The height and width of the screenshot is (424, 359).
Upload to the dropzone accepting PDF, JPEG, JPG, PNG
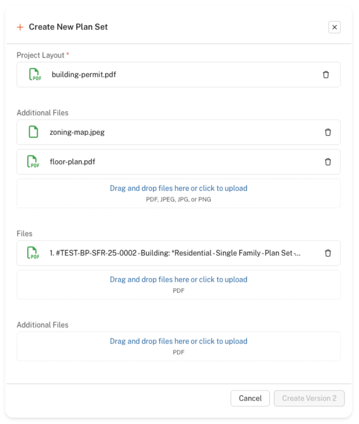(x=178, y=193)
